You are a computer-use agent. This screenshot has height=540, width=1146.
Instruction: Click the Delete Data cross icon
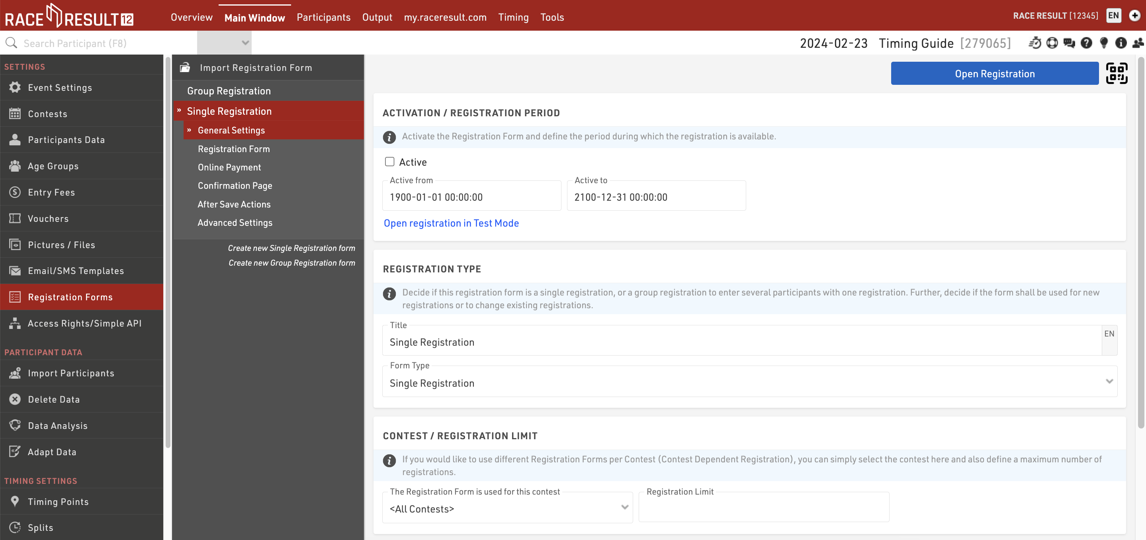coord(15,399)
